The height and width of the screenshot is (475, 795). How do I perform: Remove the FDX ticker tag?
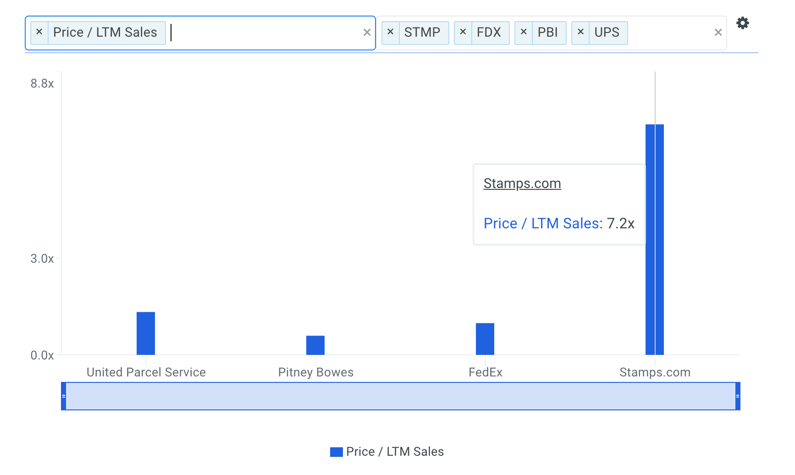pos(463,33)
